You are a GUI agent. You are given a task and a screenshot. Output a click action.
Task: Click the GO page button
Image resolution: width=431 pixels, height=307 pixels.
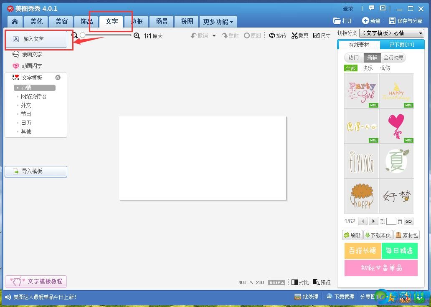coord(408,221)
